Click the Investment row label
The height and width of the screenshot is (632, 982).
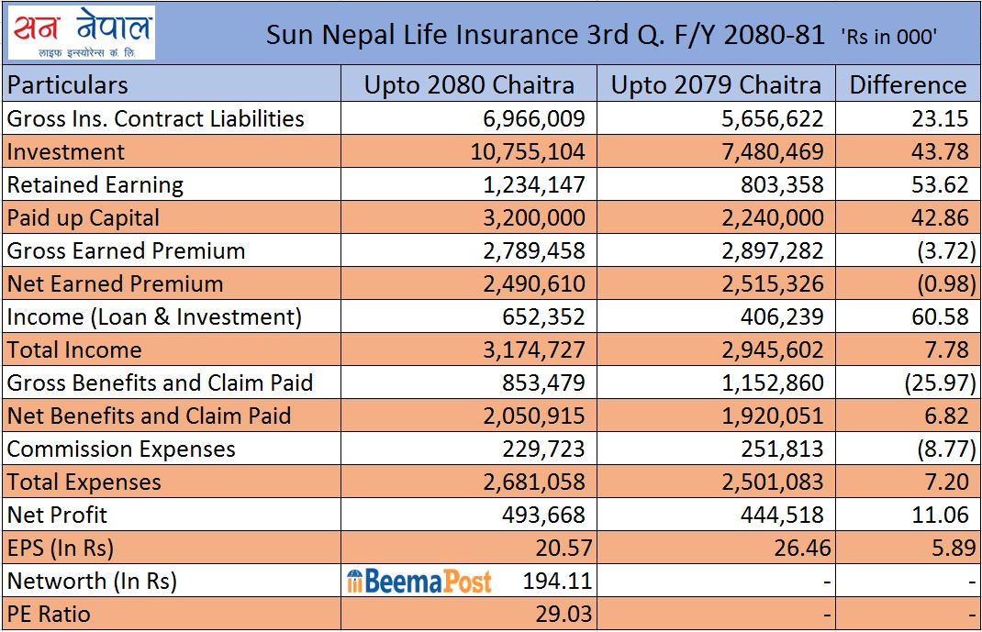tap(66, 151)
